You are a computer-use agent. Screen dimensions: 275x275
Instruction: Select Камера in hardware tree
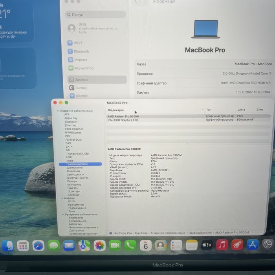(72, 181)
